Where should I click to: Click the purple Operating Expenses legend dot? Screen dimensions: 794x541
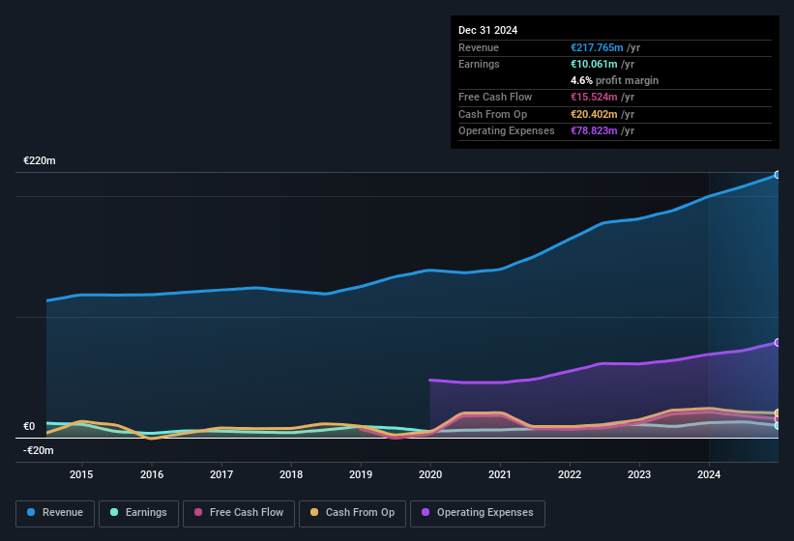tap(425, 513)
